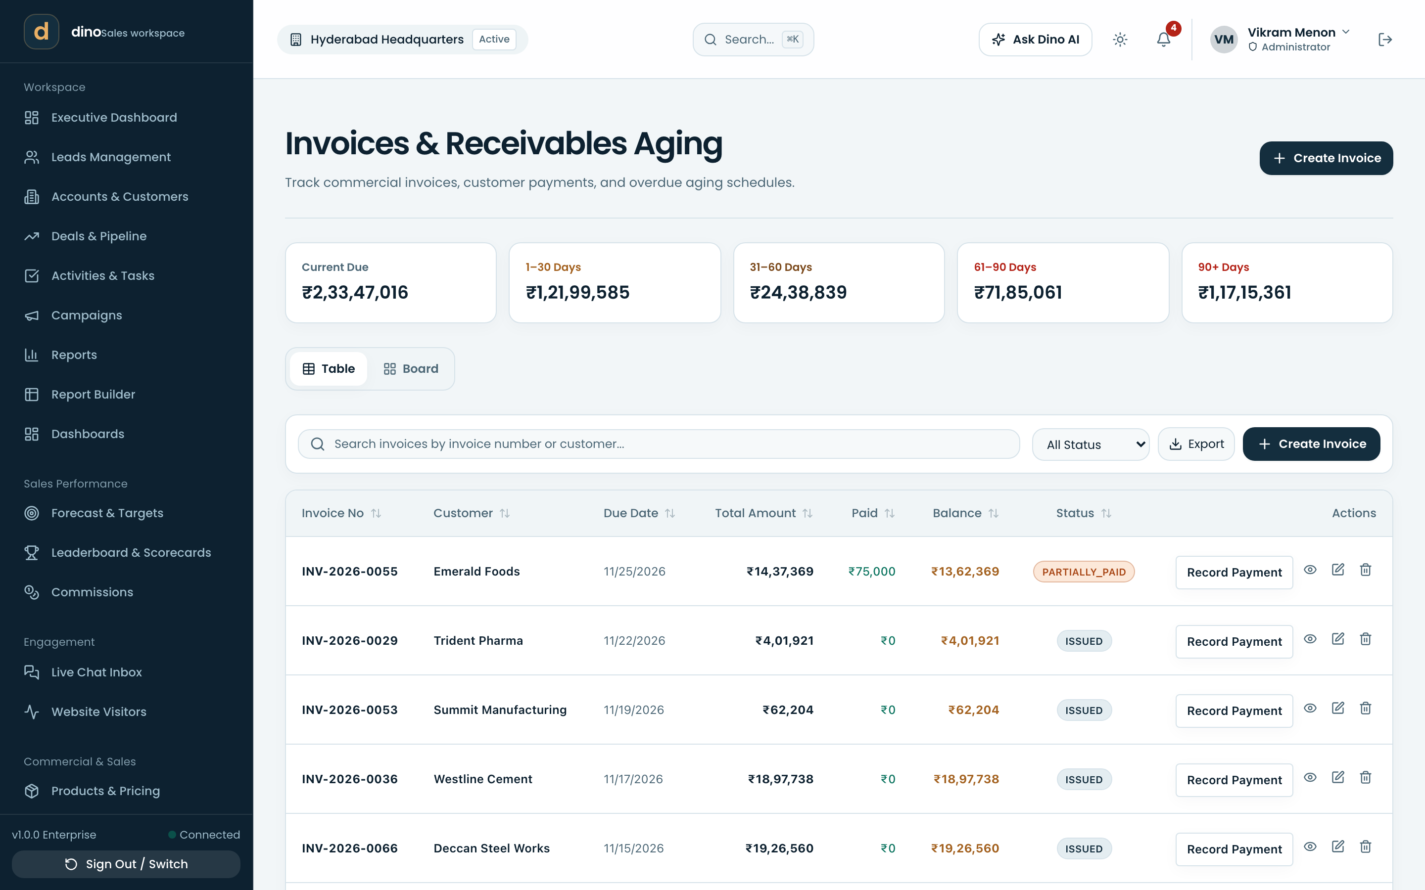Open Reports page
Viewport: 1425px width, 890px height.
127,355
